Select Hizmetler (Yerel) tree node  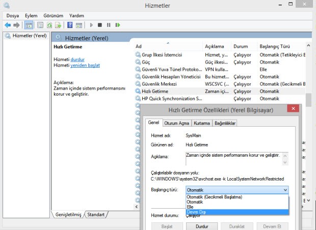click(x=29, y=36)
